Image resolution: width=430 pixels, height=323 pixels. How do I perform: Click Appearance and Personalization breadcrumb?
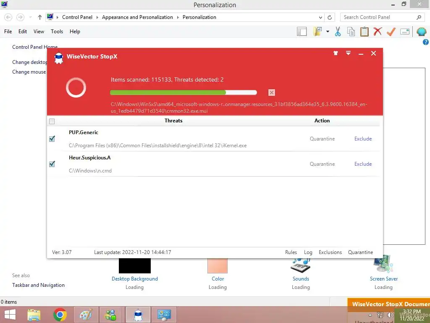pos(137,17)
